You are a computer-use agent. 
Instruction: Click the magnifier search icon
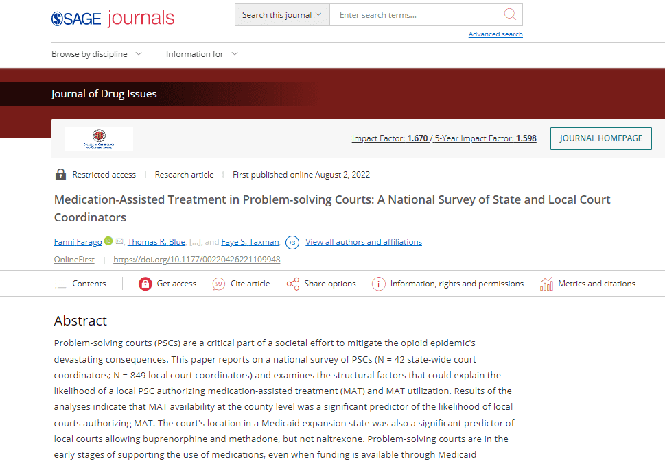pyautogui.click(x=510, y=14)
